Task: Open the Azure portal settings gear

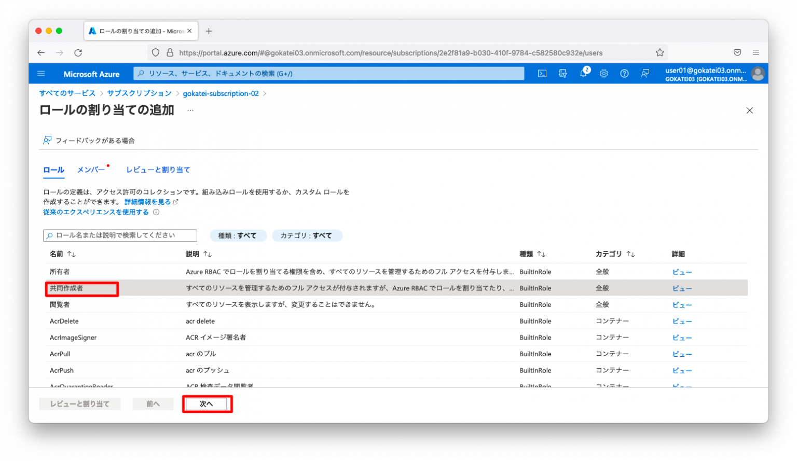Action: (x=603, y=74)
